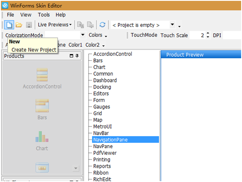This screenshot has width=242, height=182.
Task: Select the Bars product icon
Action: point(42,106)
